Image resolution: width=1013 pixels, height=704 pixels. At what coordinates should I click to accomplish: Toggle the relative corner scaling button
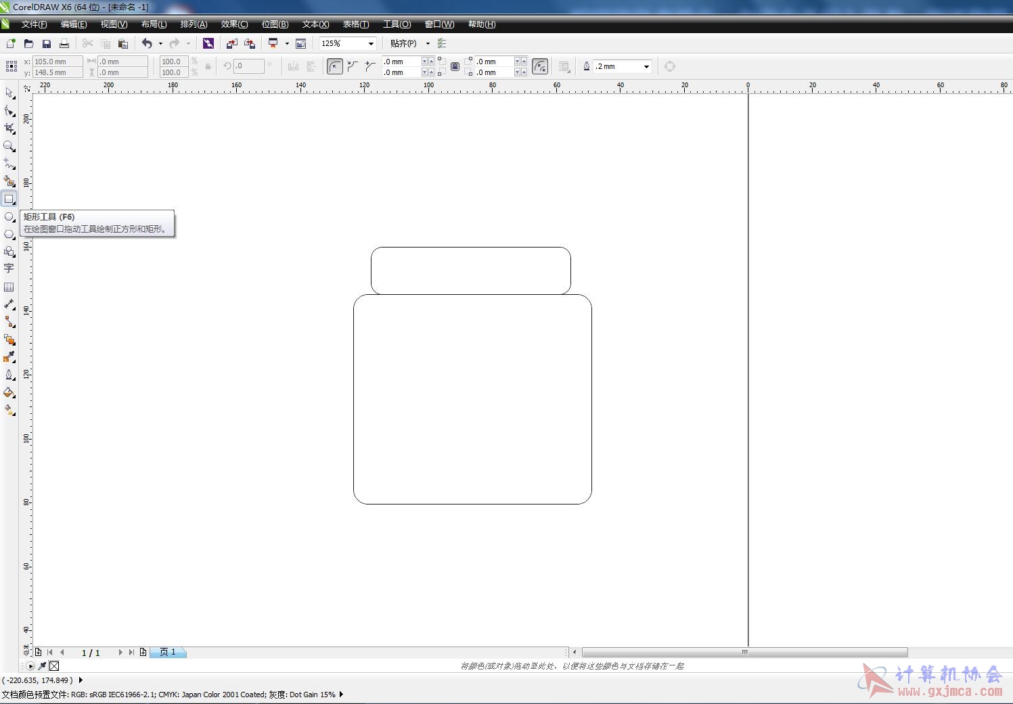(x=540, y=66)
